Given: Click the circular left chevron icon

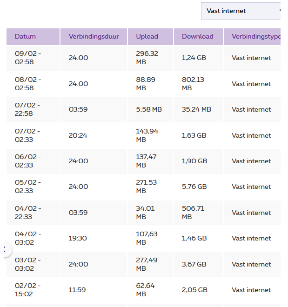Looking at the screenshot, I should coord(4,250).
